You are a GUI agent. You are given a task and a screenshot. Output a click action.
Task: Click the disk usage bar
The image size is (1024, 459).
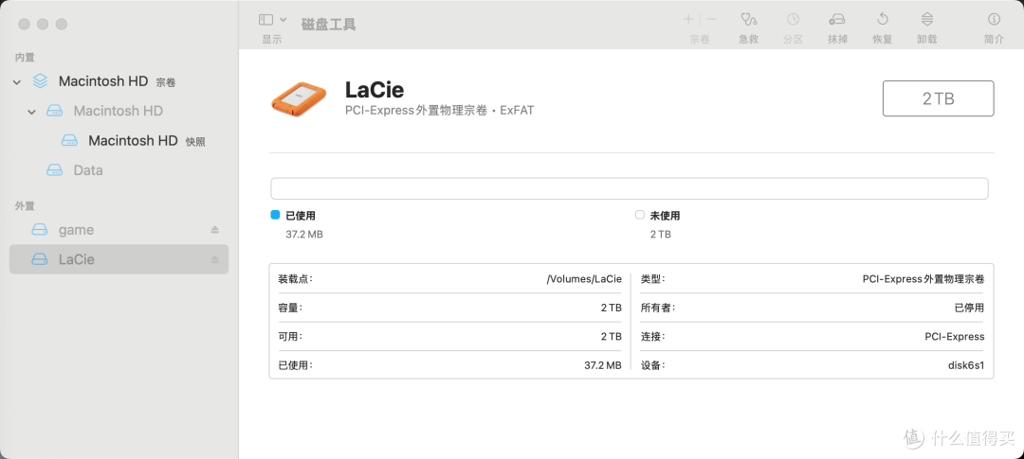point(629,188)
